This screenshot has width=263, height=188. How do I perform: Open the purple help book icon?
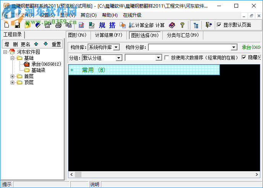pos(172,25)
